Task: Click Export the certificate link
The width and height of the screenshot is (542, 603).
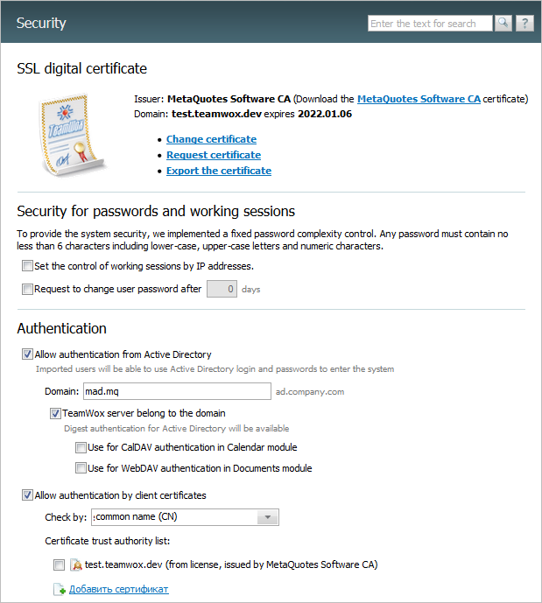Action: (219, 171)
